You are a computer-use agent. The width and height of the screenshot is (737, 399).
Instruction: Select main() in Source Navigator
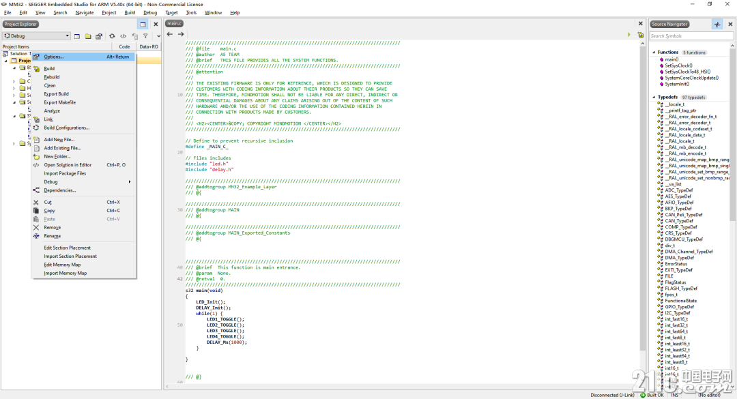pos(671,60)
